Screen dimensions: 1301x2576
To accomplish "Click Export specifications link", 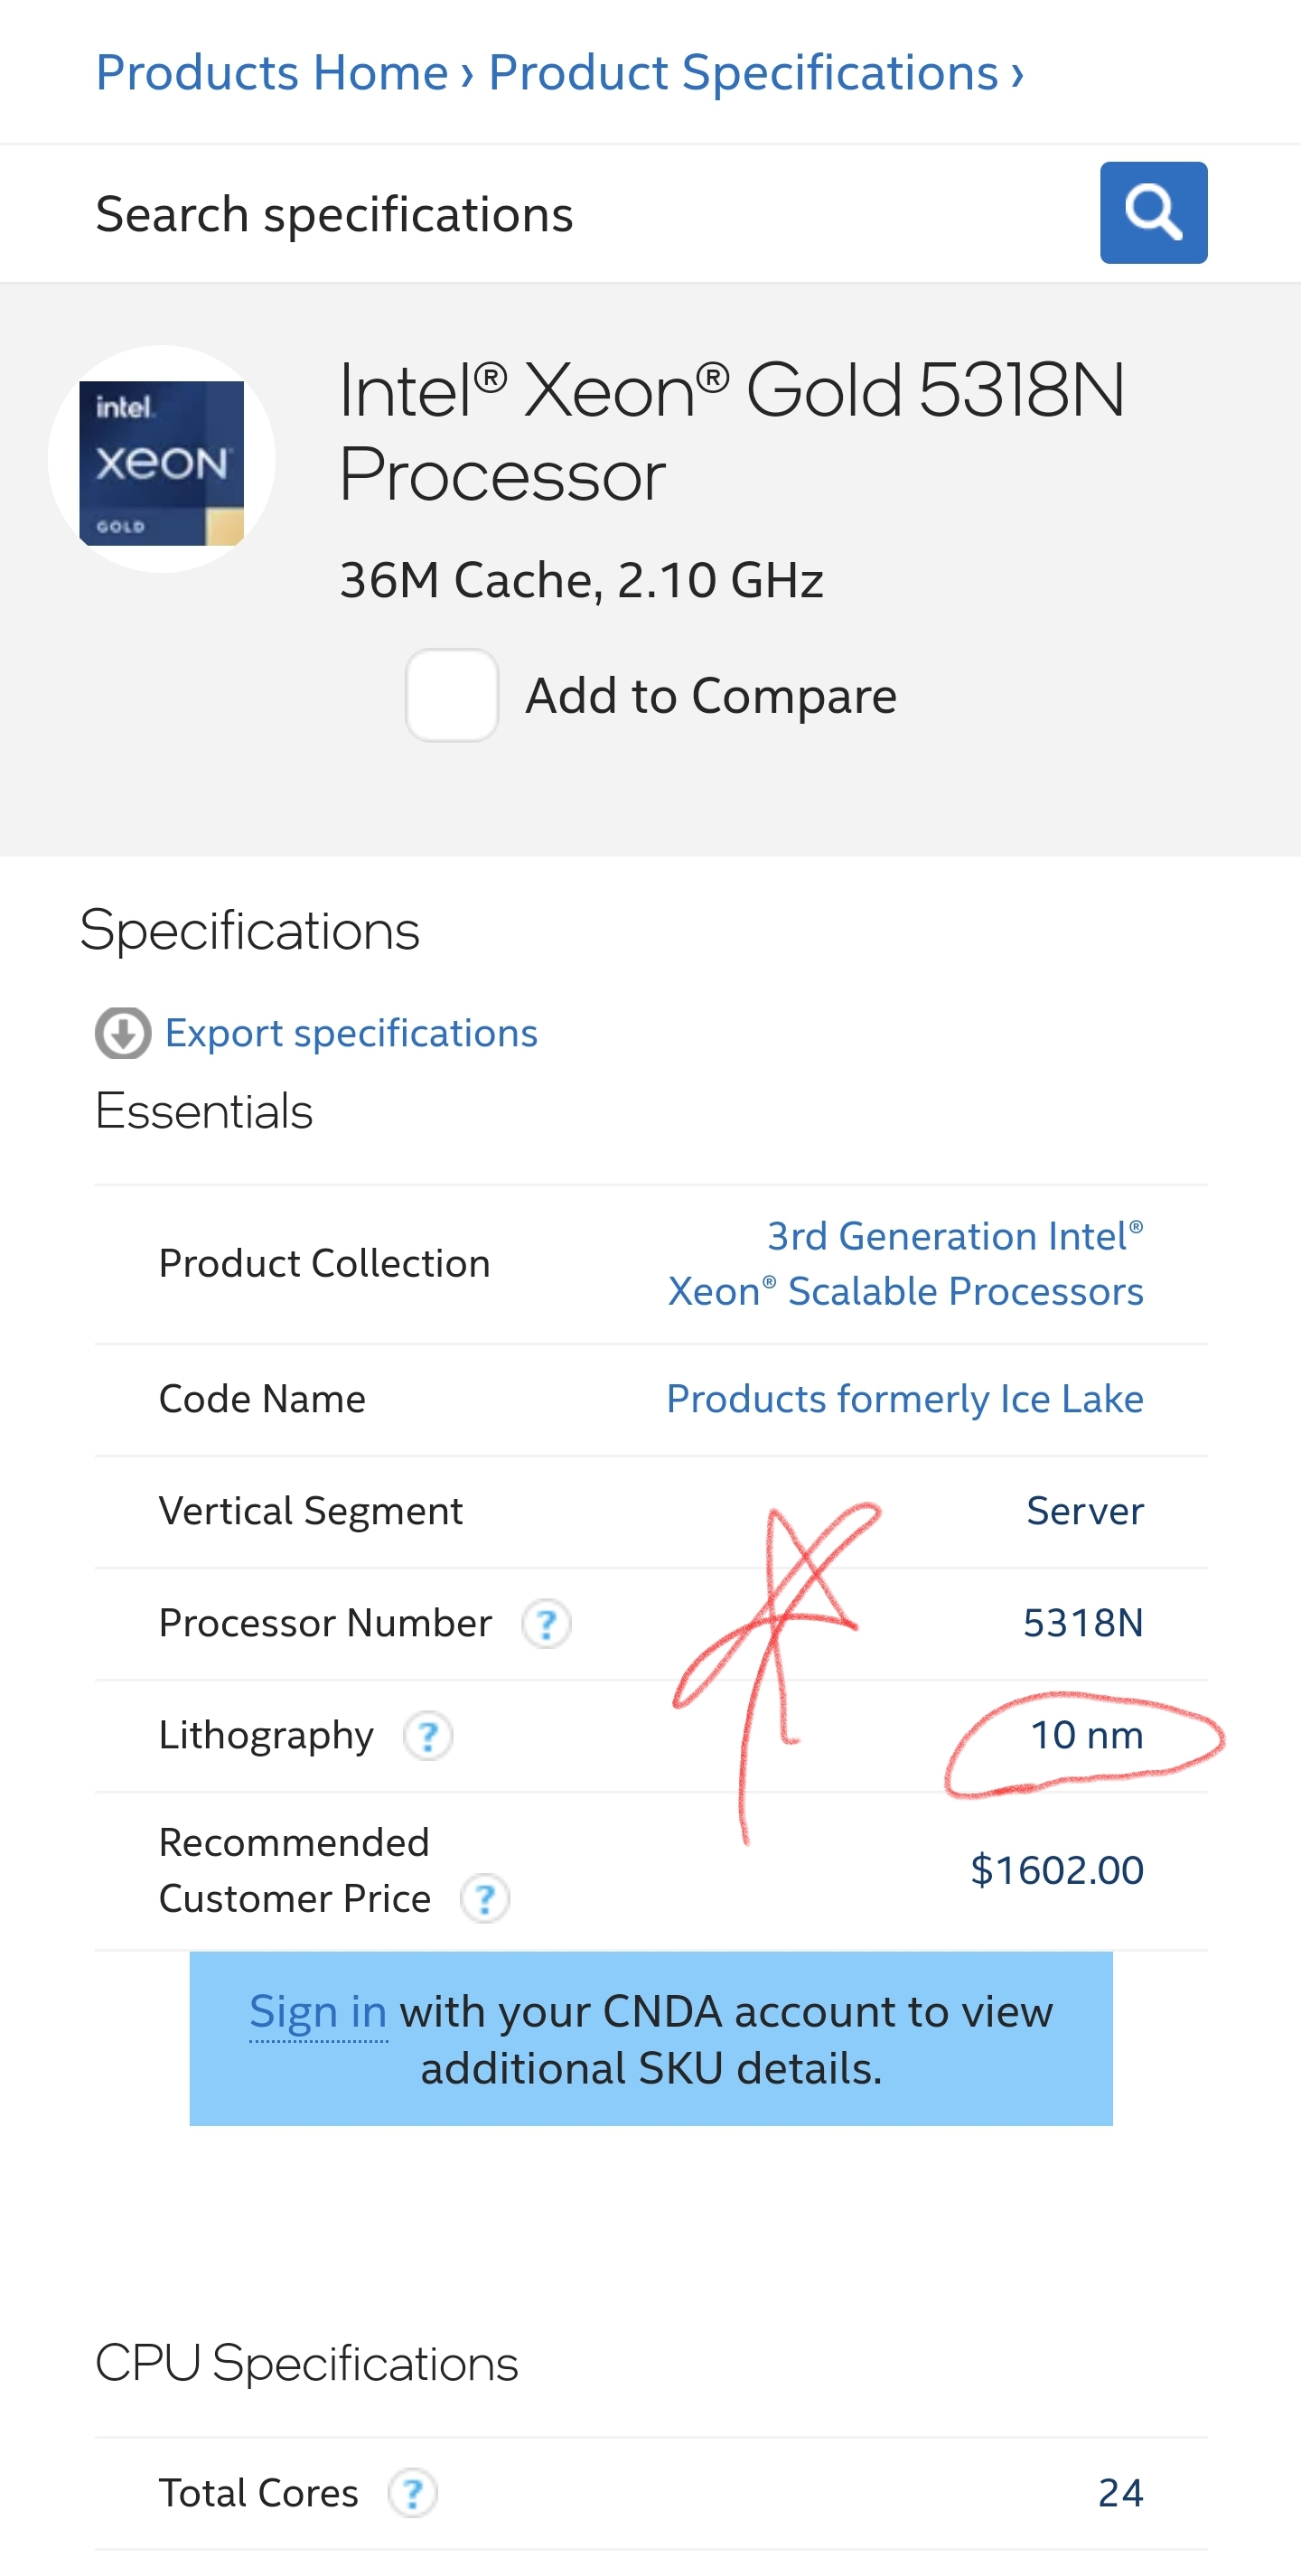I will pos(351,1033).
